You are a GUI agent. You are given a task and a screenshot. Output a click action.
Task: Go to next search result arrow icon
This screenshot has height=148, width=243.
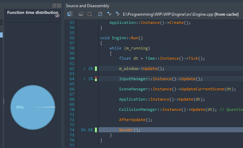coord(117,14)
